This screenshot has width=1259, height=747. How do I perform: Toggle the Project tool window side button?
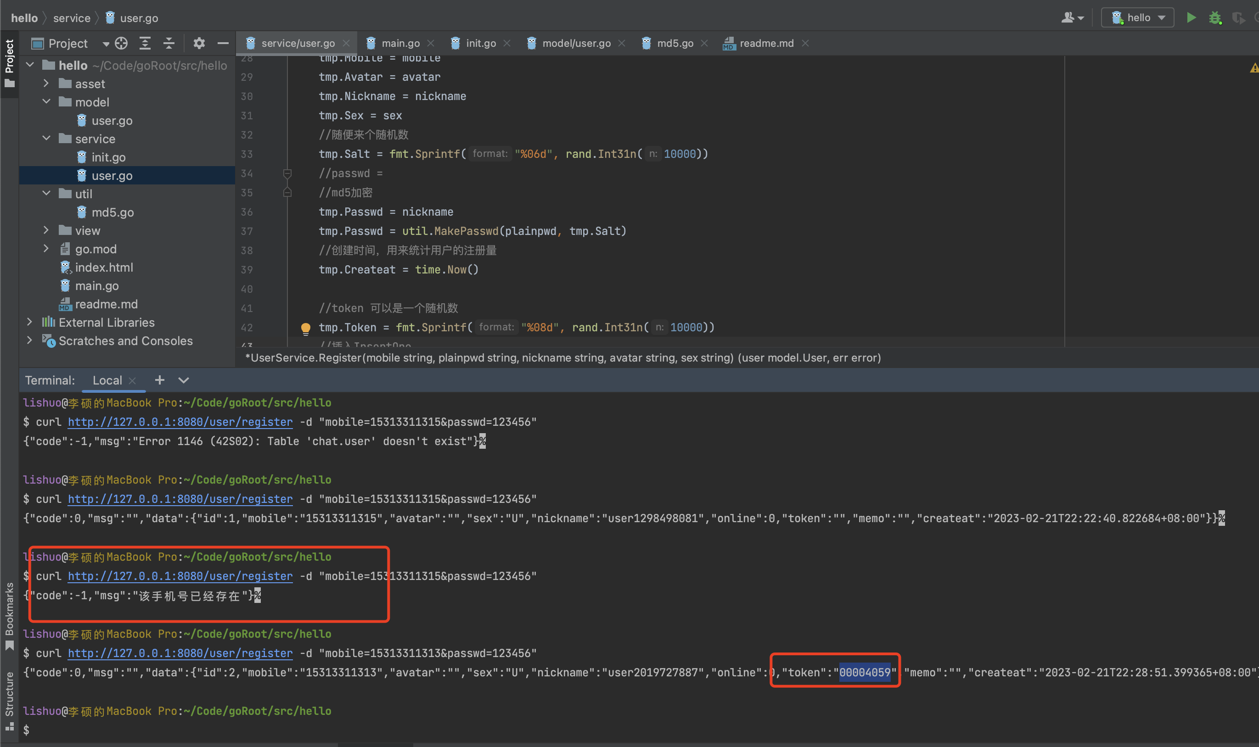[x=9, y=63]
